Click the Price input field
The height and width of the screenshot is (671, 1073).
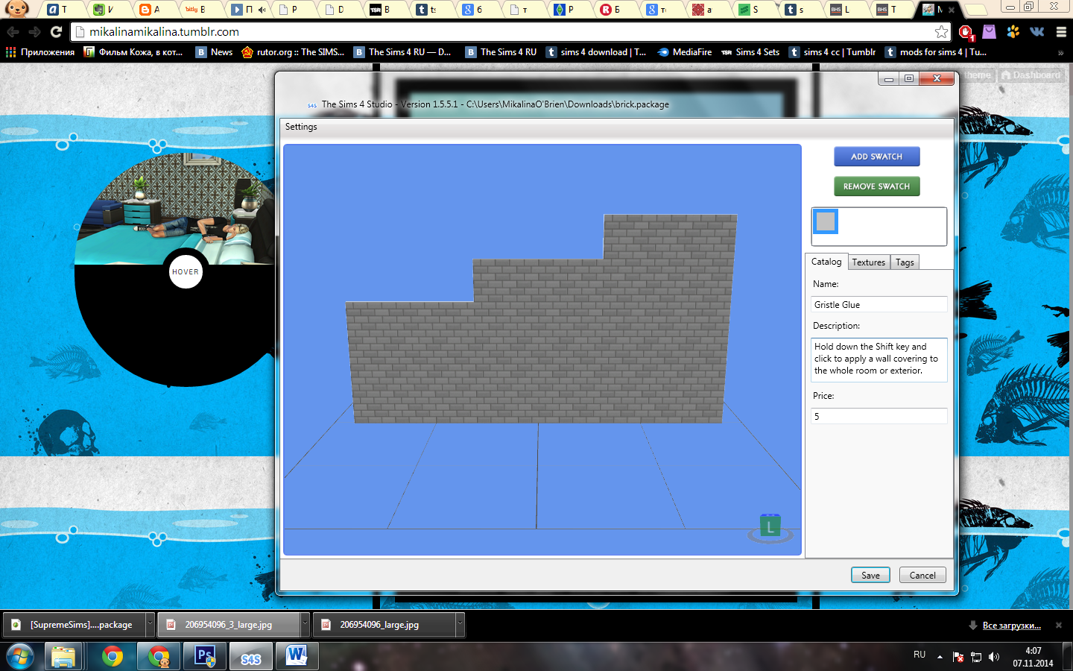(879, 416)
